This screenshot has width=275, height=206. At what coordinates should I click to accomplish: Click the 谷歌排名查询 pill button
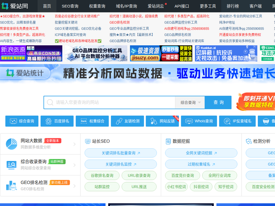pos(102,175)
